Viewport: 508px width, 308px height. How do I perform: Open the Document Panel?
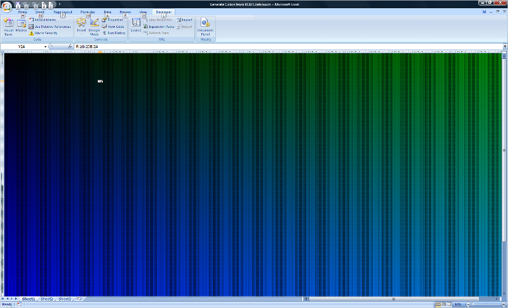tap(205, 27)
